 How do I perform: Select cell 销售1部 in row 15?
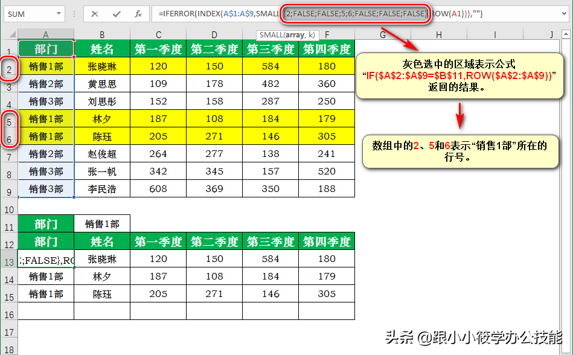pos(46,294)
